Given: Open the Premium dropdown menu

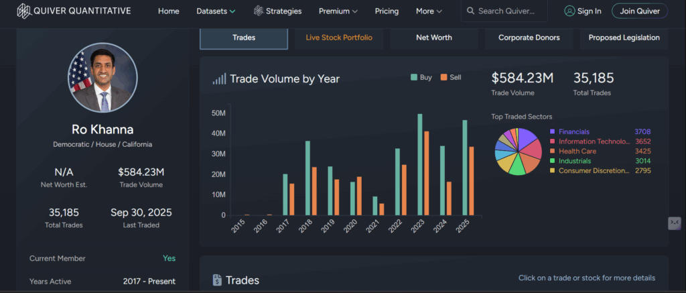Looking at the screenshot, I should [338, 11].
